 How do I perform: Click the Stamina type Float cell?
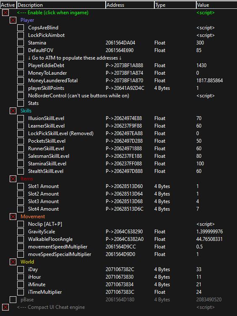pos(160,43)
